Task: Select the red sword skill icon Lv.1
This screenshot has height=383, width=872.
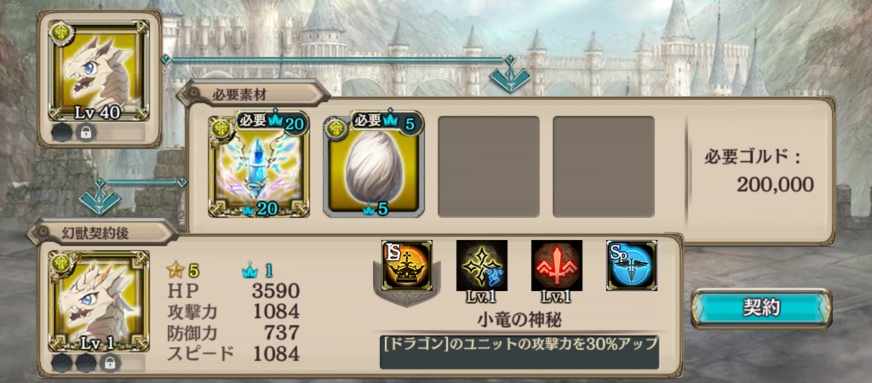Action: pyautogui.click(x=557, y=266)
